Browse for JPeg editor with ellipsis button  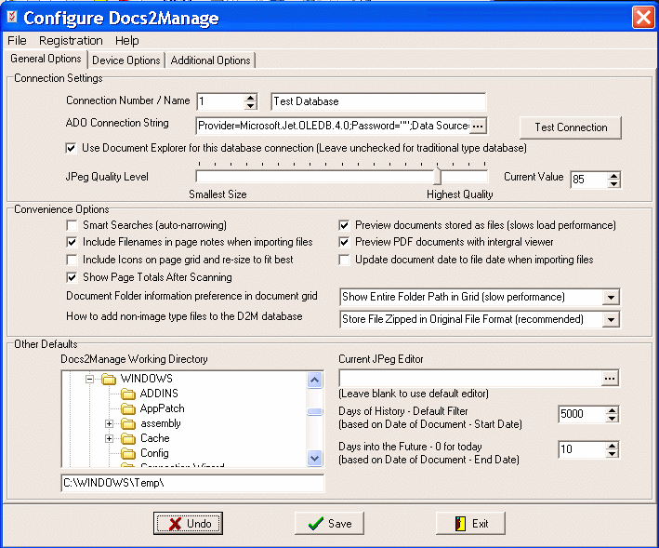[x=610, y=378]
